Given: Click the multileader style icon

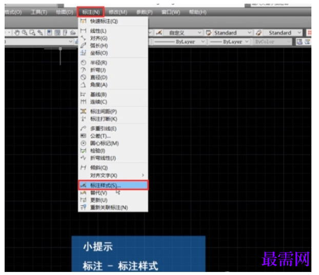Looking at the screenshot, I should coord(259,33).
